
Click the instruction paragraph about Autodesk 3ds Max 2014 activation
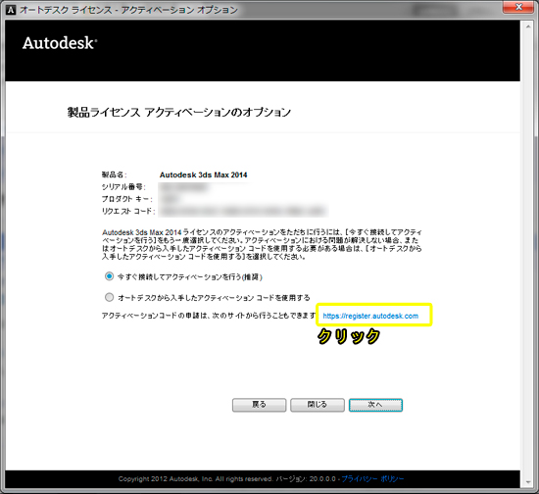(262, 244)
